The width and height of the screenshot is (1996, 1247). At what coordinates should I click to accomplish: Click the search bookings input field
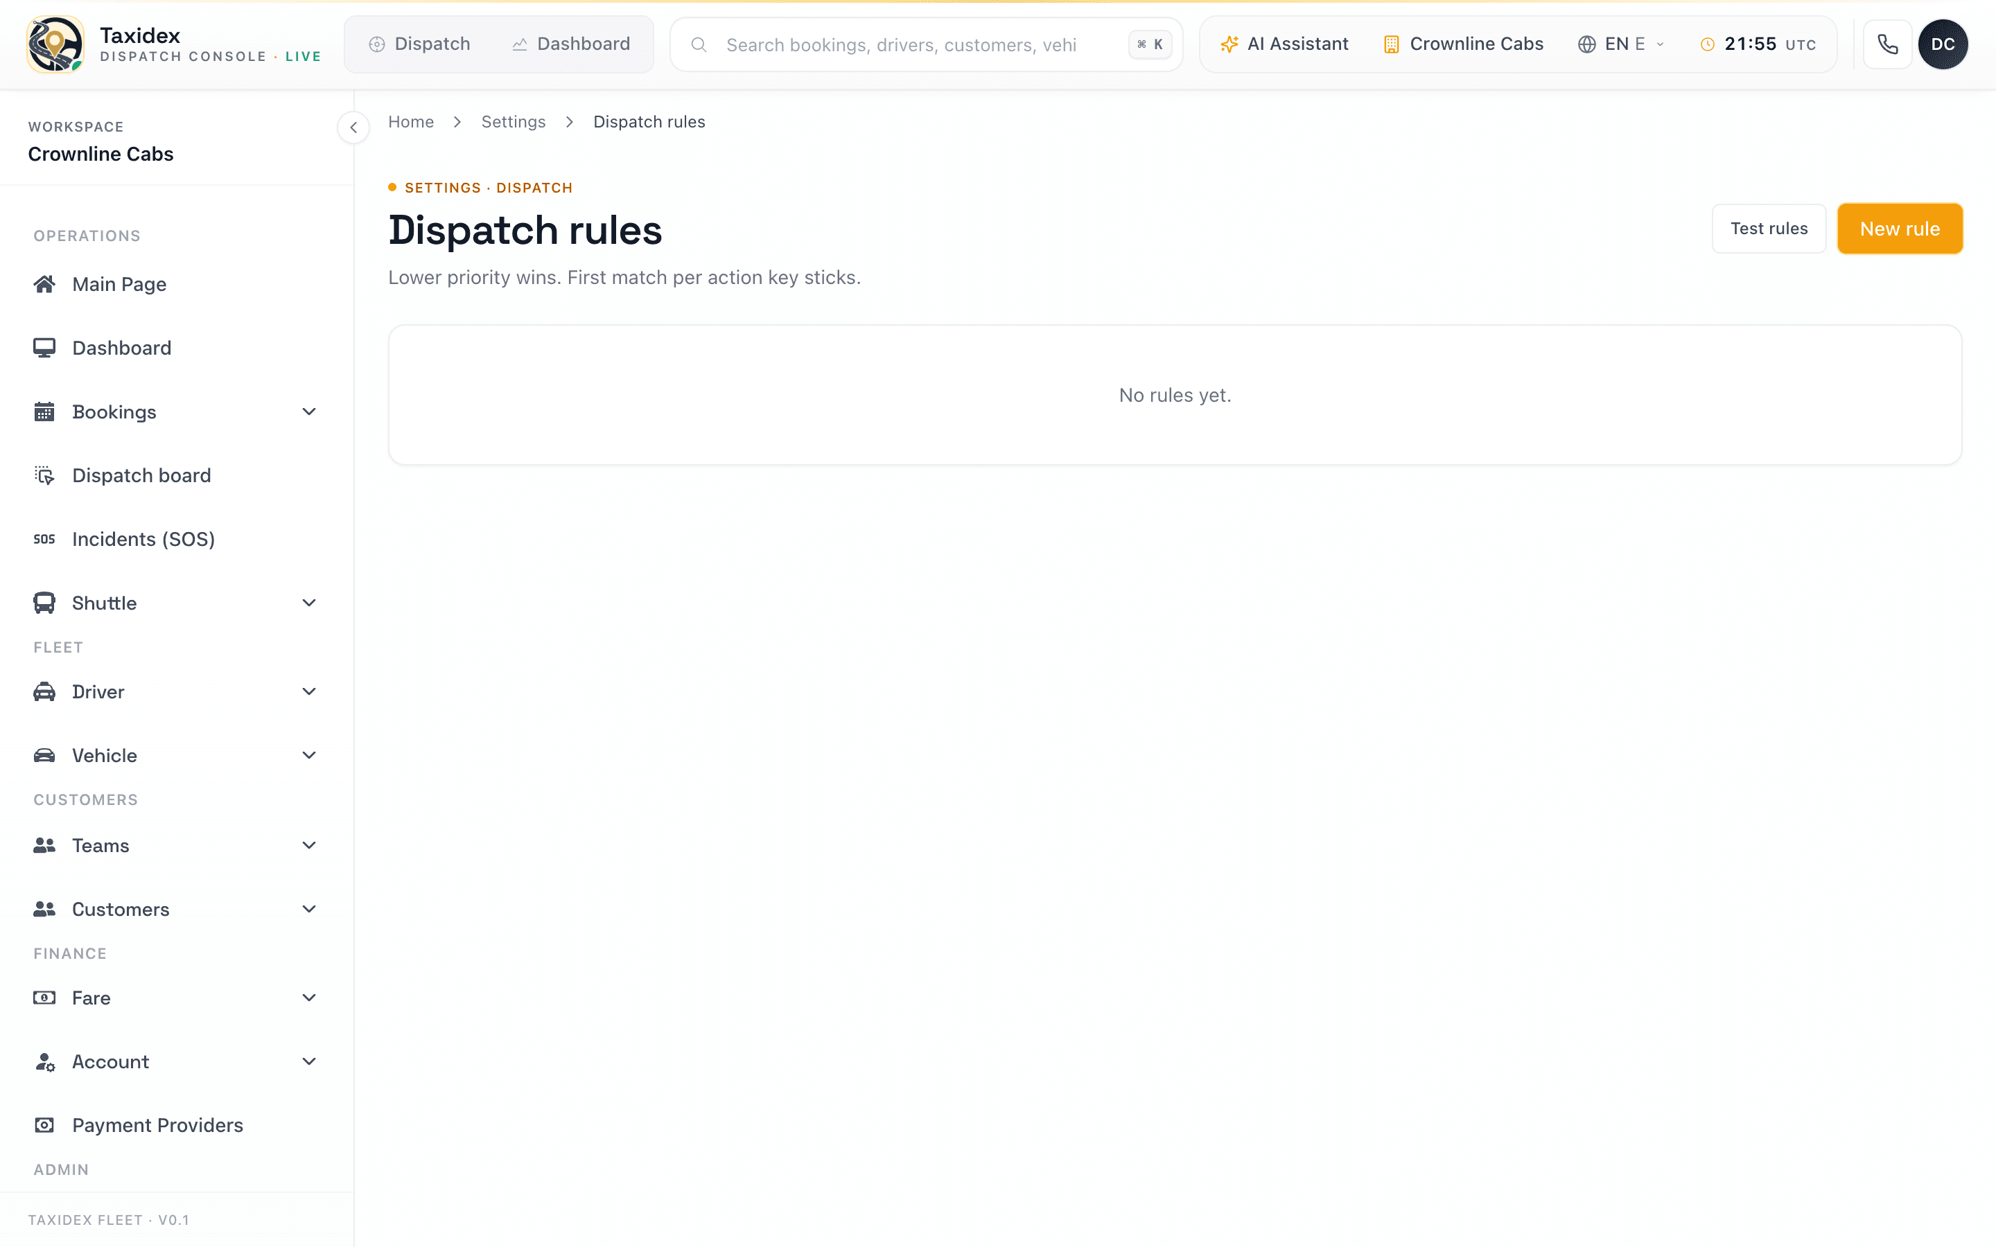tap(926, 44)
